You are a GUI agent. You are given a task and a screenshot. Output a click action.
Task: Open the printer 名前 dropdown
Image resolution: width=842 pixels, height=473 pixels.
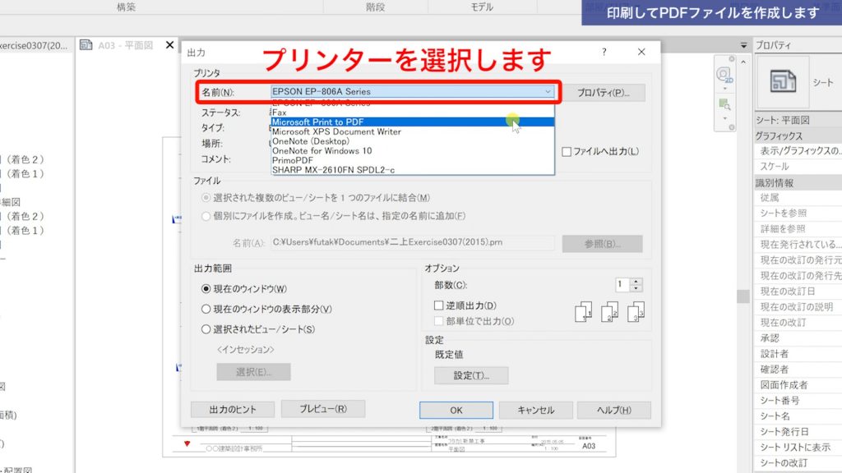(549, 91)
